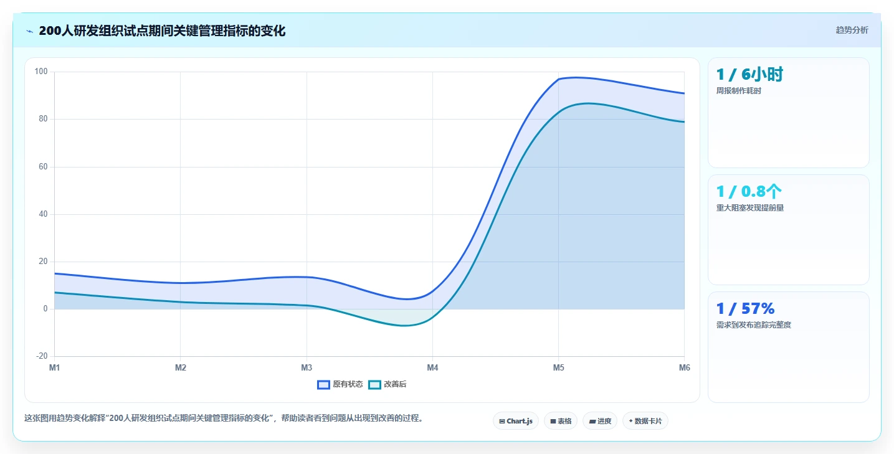Click the M1 axis label
This screenshot has width=894, height=454.
click(x=55, y=368)
